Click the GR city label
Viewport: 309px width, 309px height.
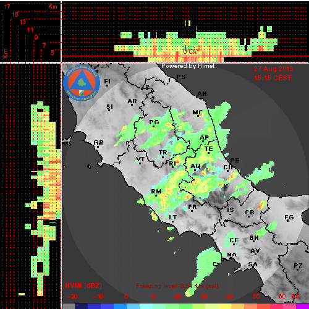[x=98, y=143]
